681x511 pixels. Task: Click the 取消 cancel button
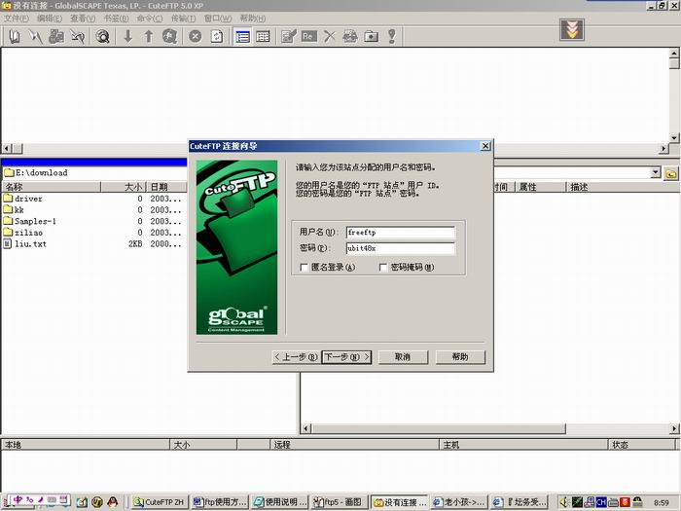point(403,357)
